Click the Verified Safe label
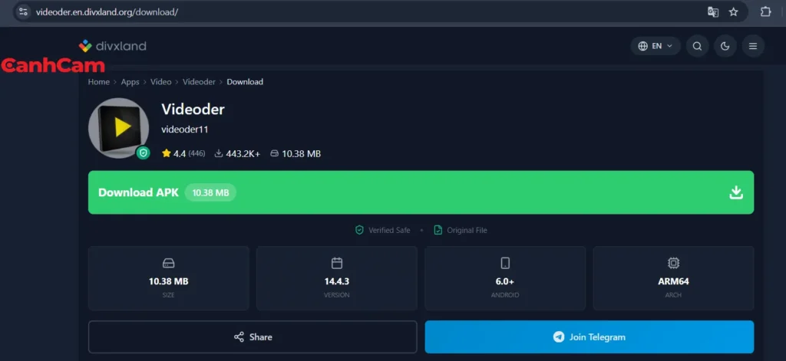Screen dimensions: 786x361 click(x=389, y=230)
